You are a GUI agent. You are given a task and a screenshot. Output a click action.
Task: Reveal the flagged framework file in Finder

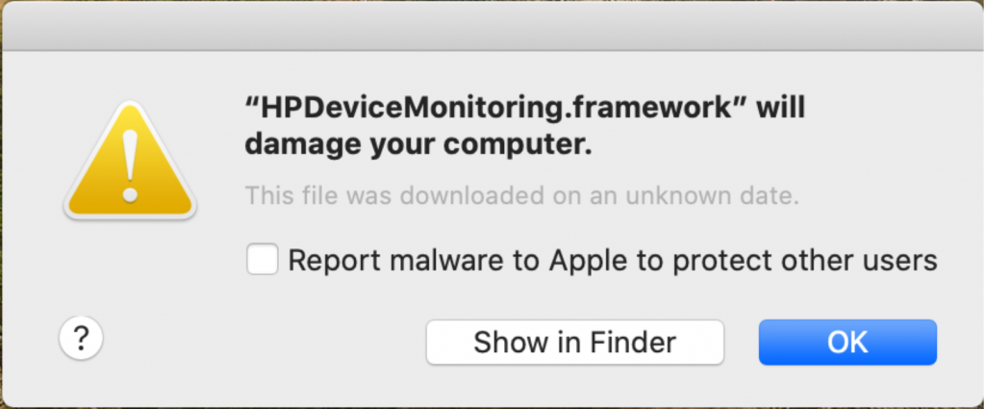coord(575,343)
